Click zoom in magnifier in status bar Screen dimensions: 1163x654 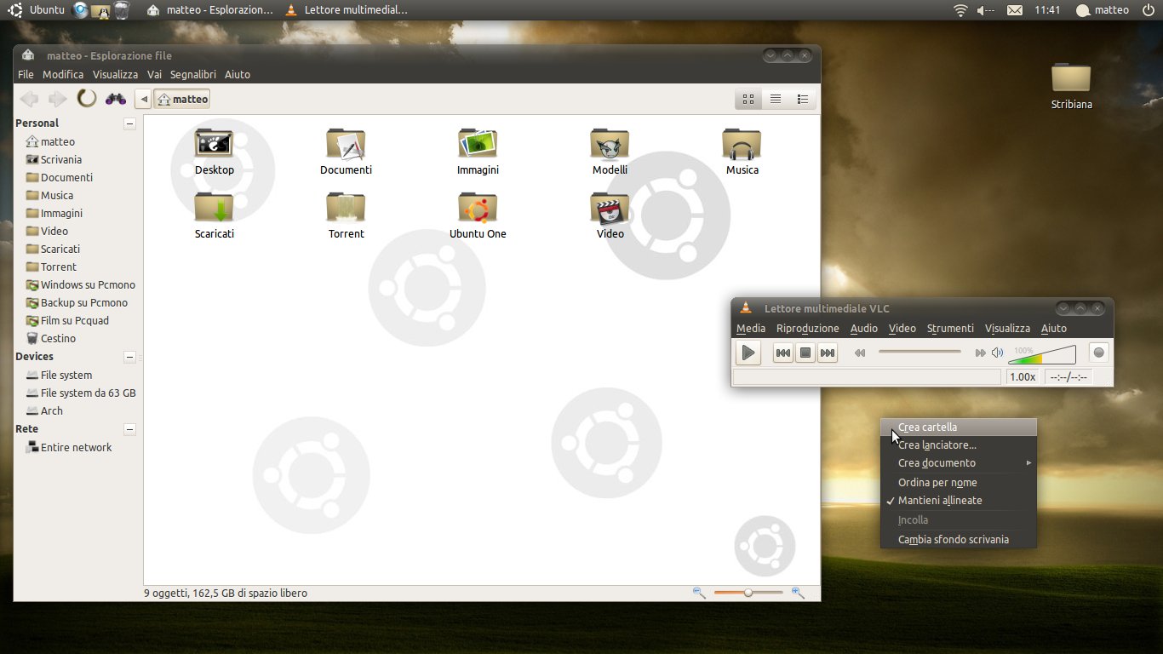coord(798,593)
